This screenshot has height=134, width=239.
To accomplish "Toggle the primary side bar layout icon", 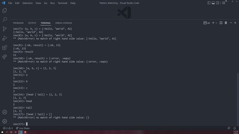I will (209, 3).
